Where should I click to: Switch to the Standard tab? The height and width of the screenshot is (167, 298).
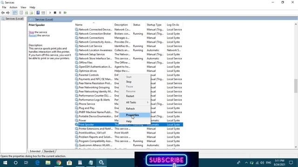(49, 151)
